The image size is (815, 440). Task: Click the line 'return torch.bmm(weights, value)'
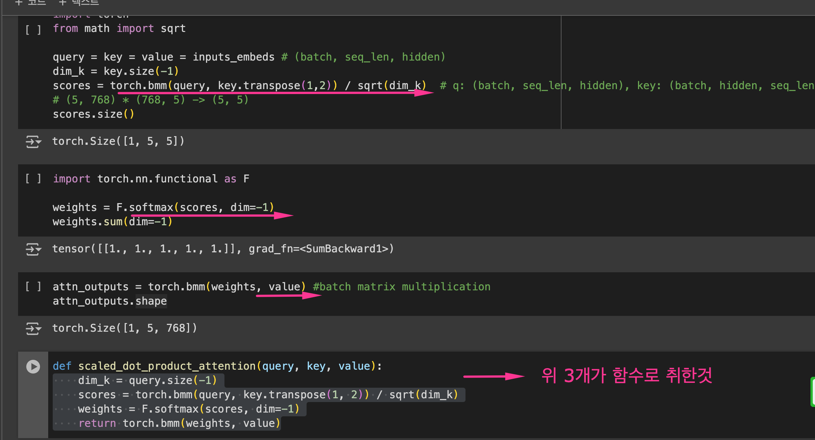click(179, 423)
